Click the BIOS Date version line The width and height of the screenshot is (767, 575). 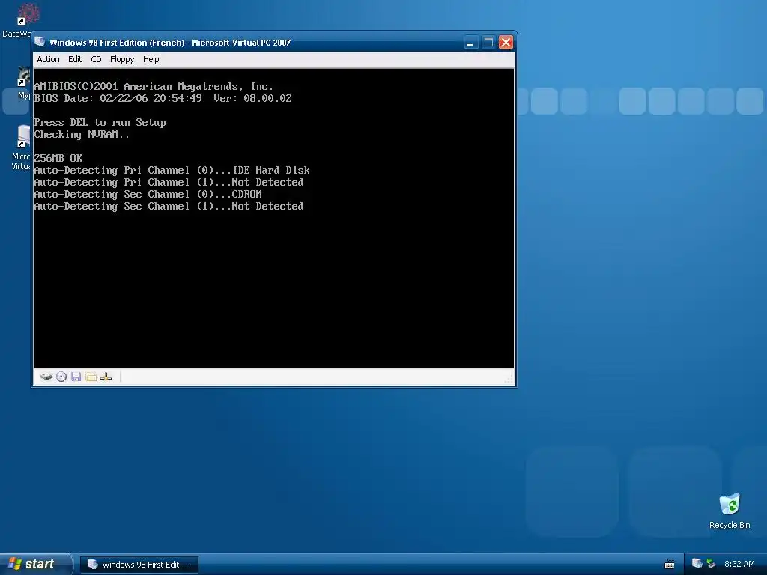[x=163, y=98]
